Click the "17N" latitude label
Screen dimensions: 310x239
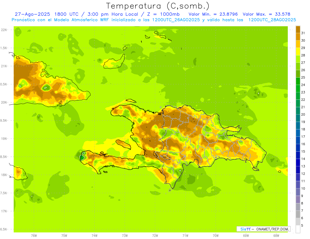[x=4, y=211]
